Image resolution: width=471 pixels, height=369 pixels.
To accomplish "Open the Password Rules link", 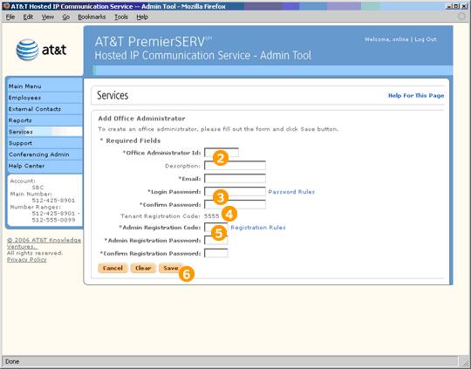I will click(x=291, y=192).
